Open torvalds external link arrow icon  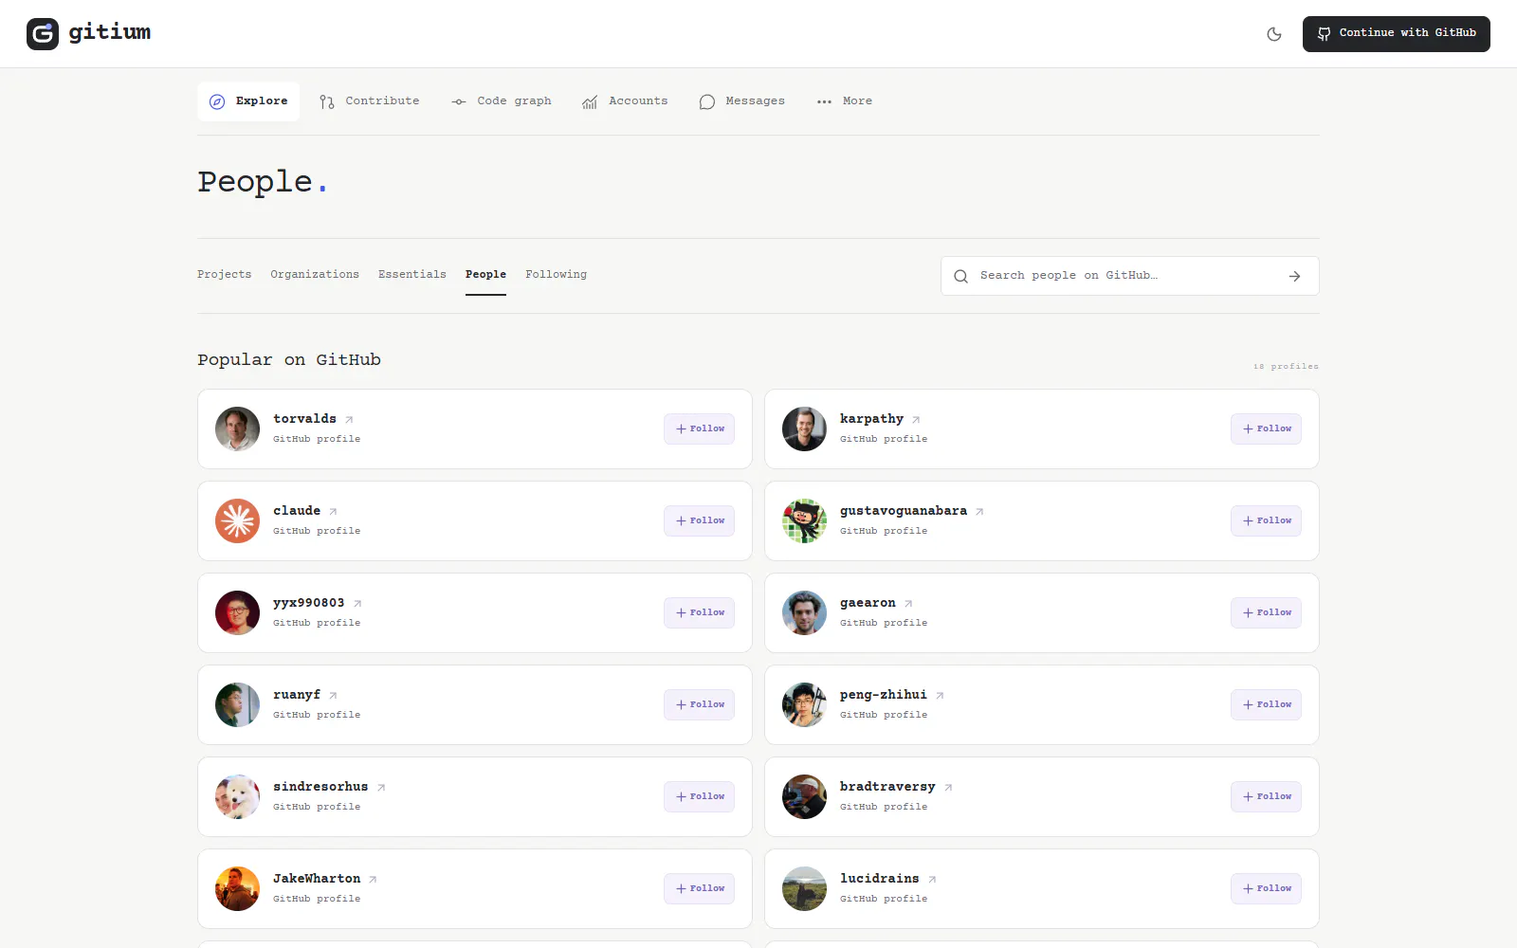click(x=349, y=420)
